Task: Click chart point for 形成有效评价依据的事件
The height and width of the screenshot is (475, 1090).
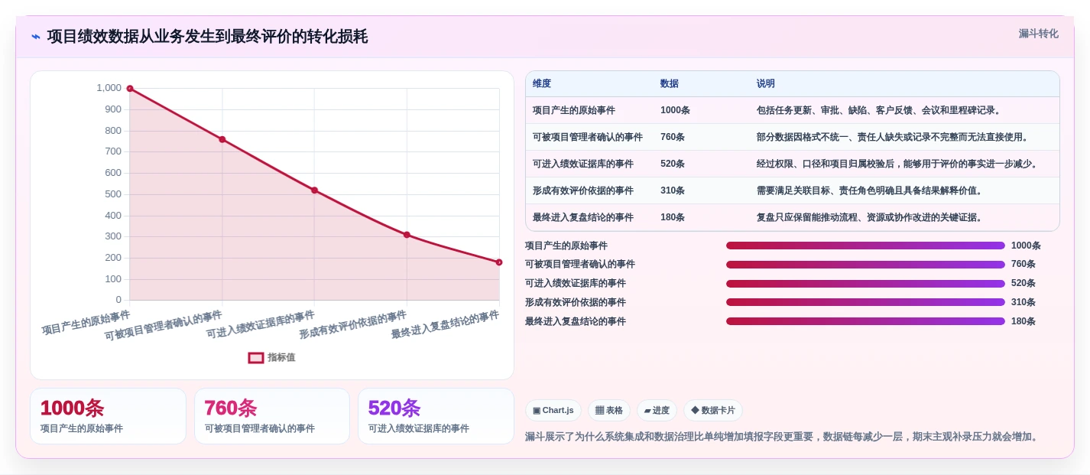Action: coord(407,235)
